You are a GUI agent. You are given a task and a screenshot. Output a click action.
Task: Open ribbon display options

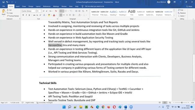click(175, 2)
